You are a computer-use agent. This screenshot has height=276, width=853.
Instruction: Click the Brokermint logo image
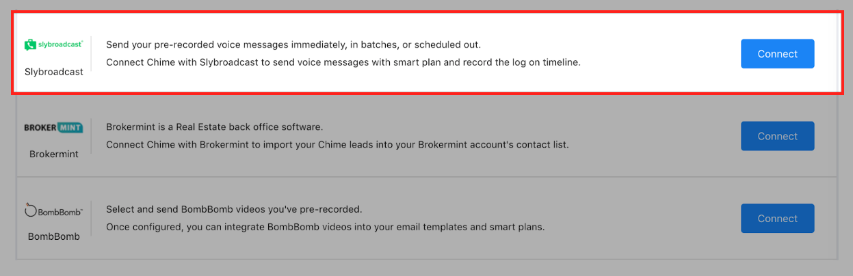click(53, 127)
